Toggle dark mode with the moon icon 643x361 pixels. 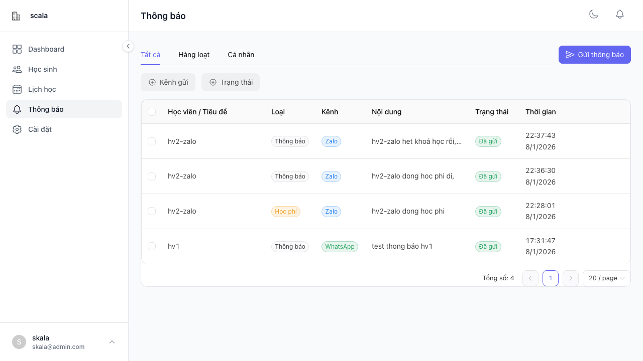(594, 15)
